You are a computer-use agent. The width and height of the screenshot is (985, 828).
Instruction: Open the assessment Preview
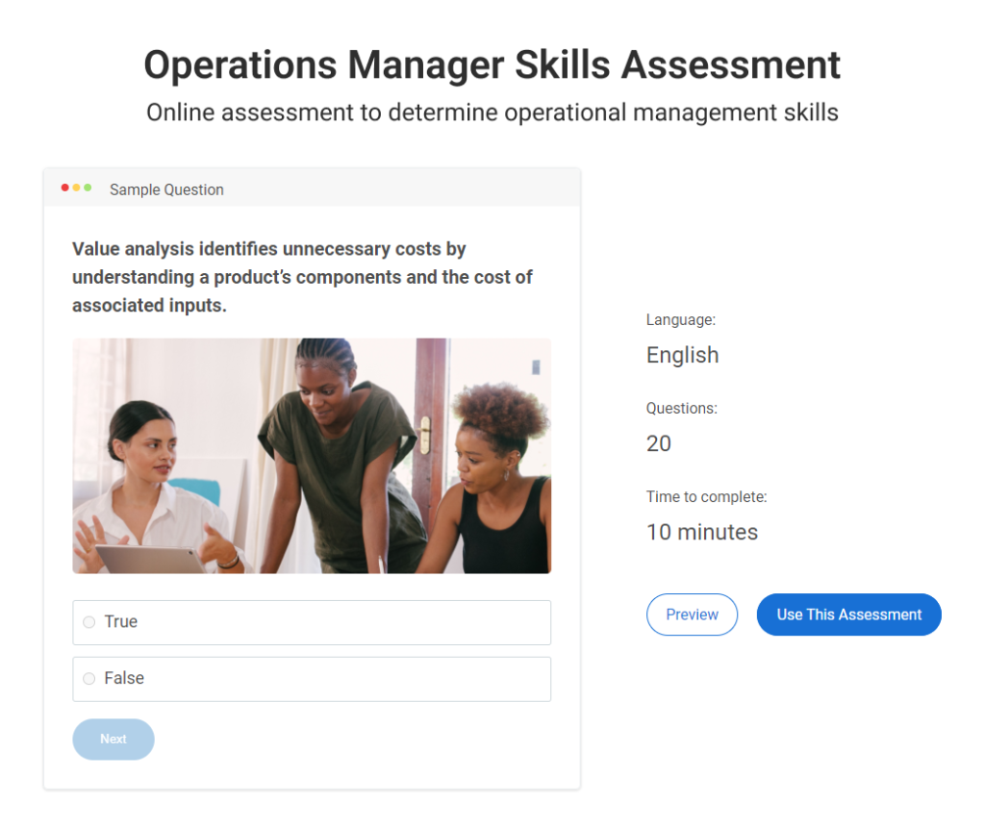coord(692,615)
